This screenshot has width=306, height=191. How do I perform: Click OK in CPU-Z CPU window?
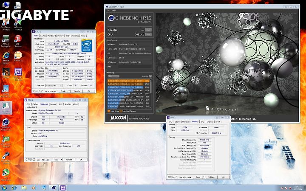pos(88,91)
